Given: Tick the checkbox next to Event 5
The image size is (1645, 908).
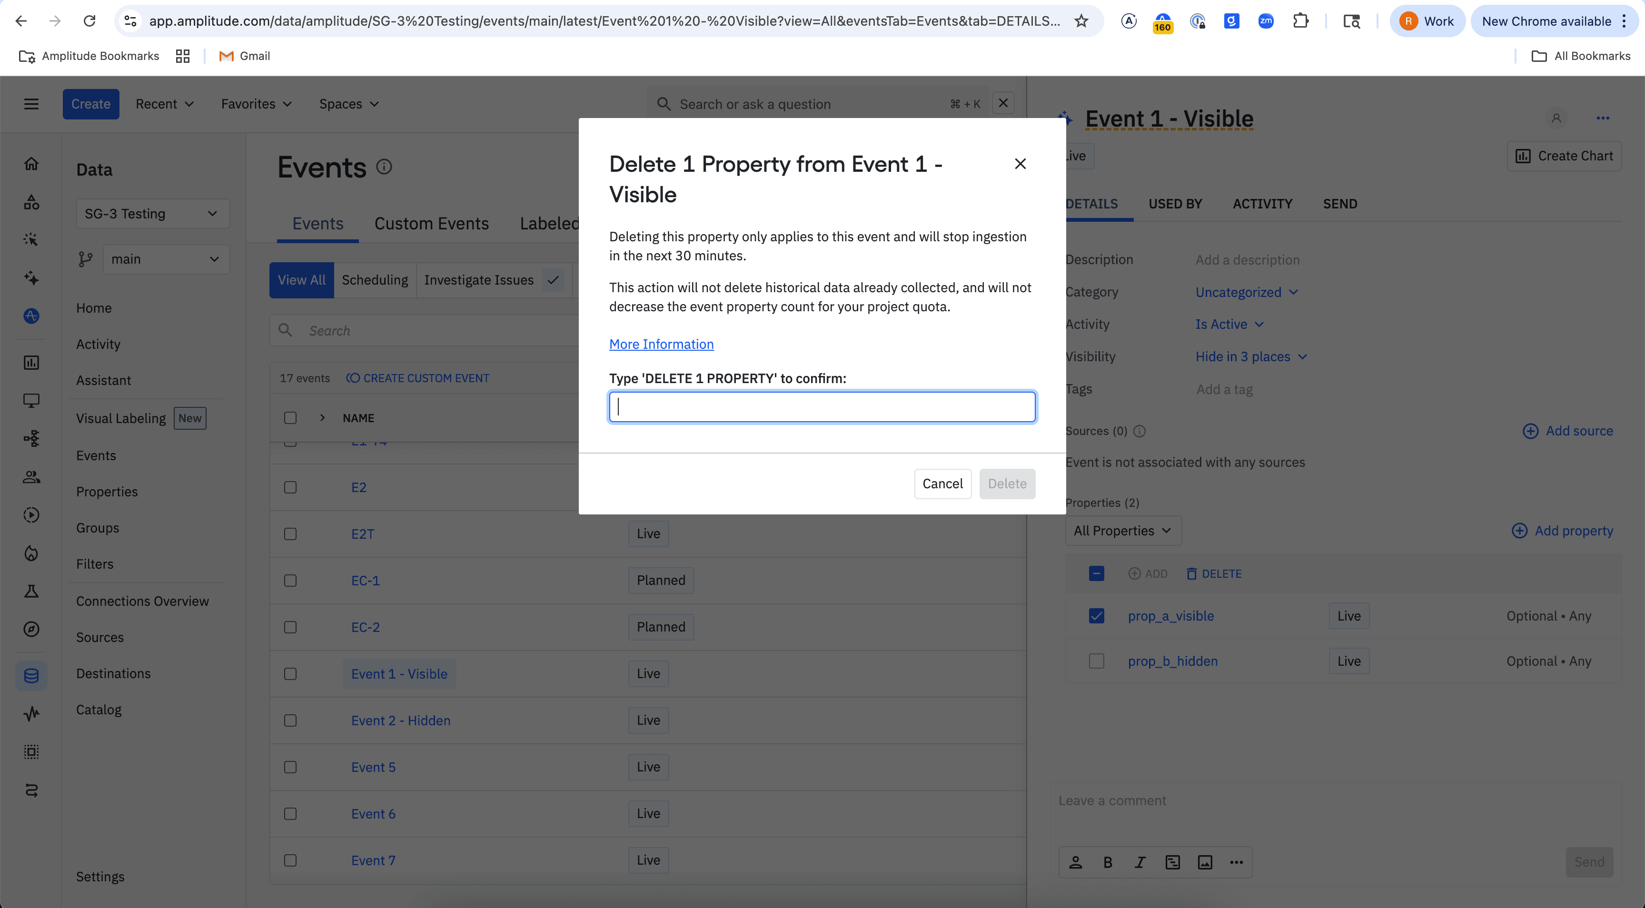Looking at the screenshot, I should click(x=290, y=767).
